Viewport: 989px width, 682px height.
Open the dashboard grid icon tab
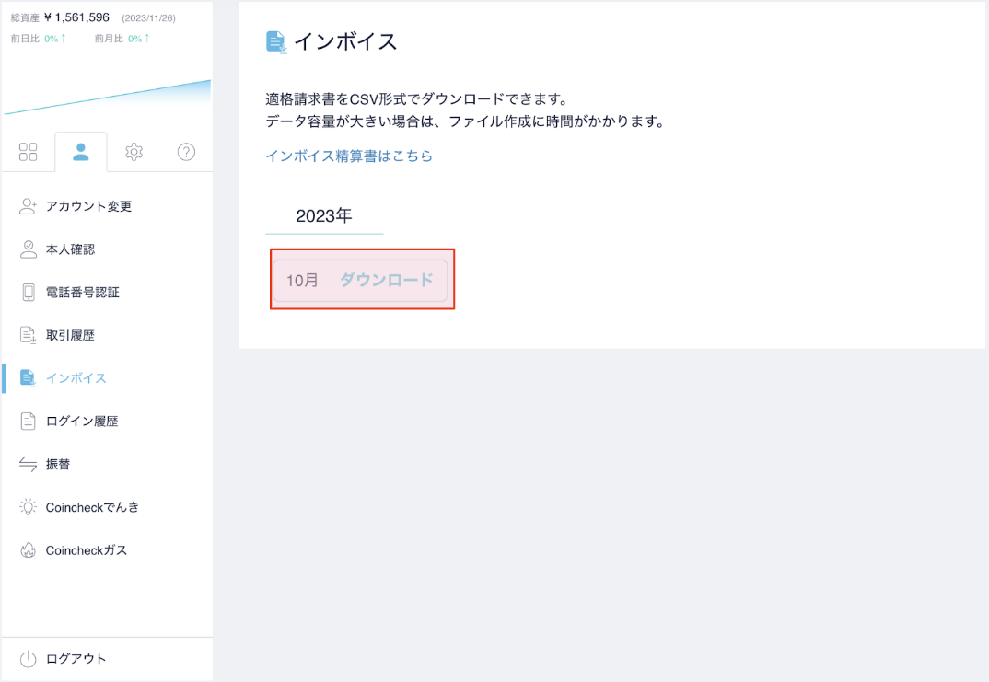click(29, 152)
